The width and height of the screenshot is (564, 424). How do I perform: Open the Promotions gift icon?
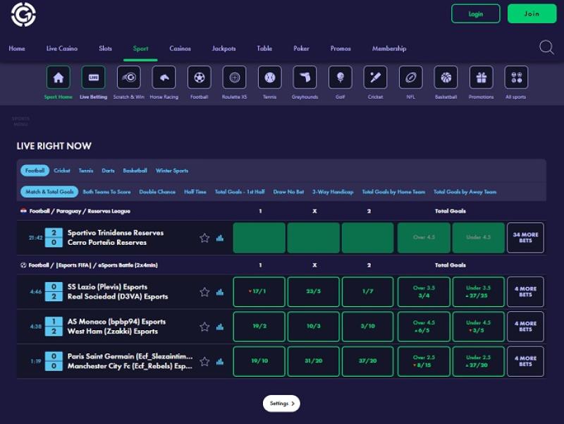click(x=481, y=78)
